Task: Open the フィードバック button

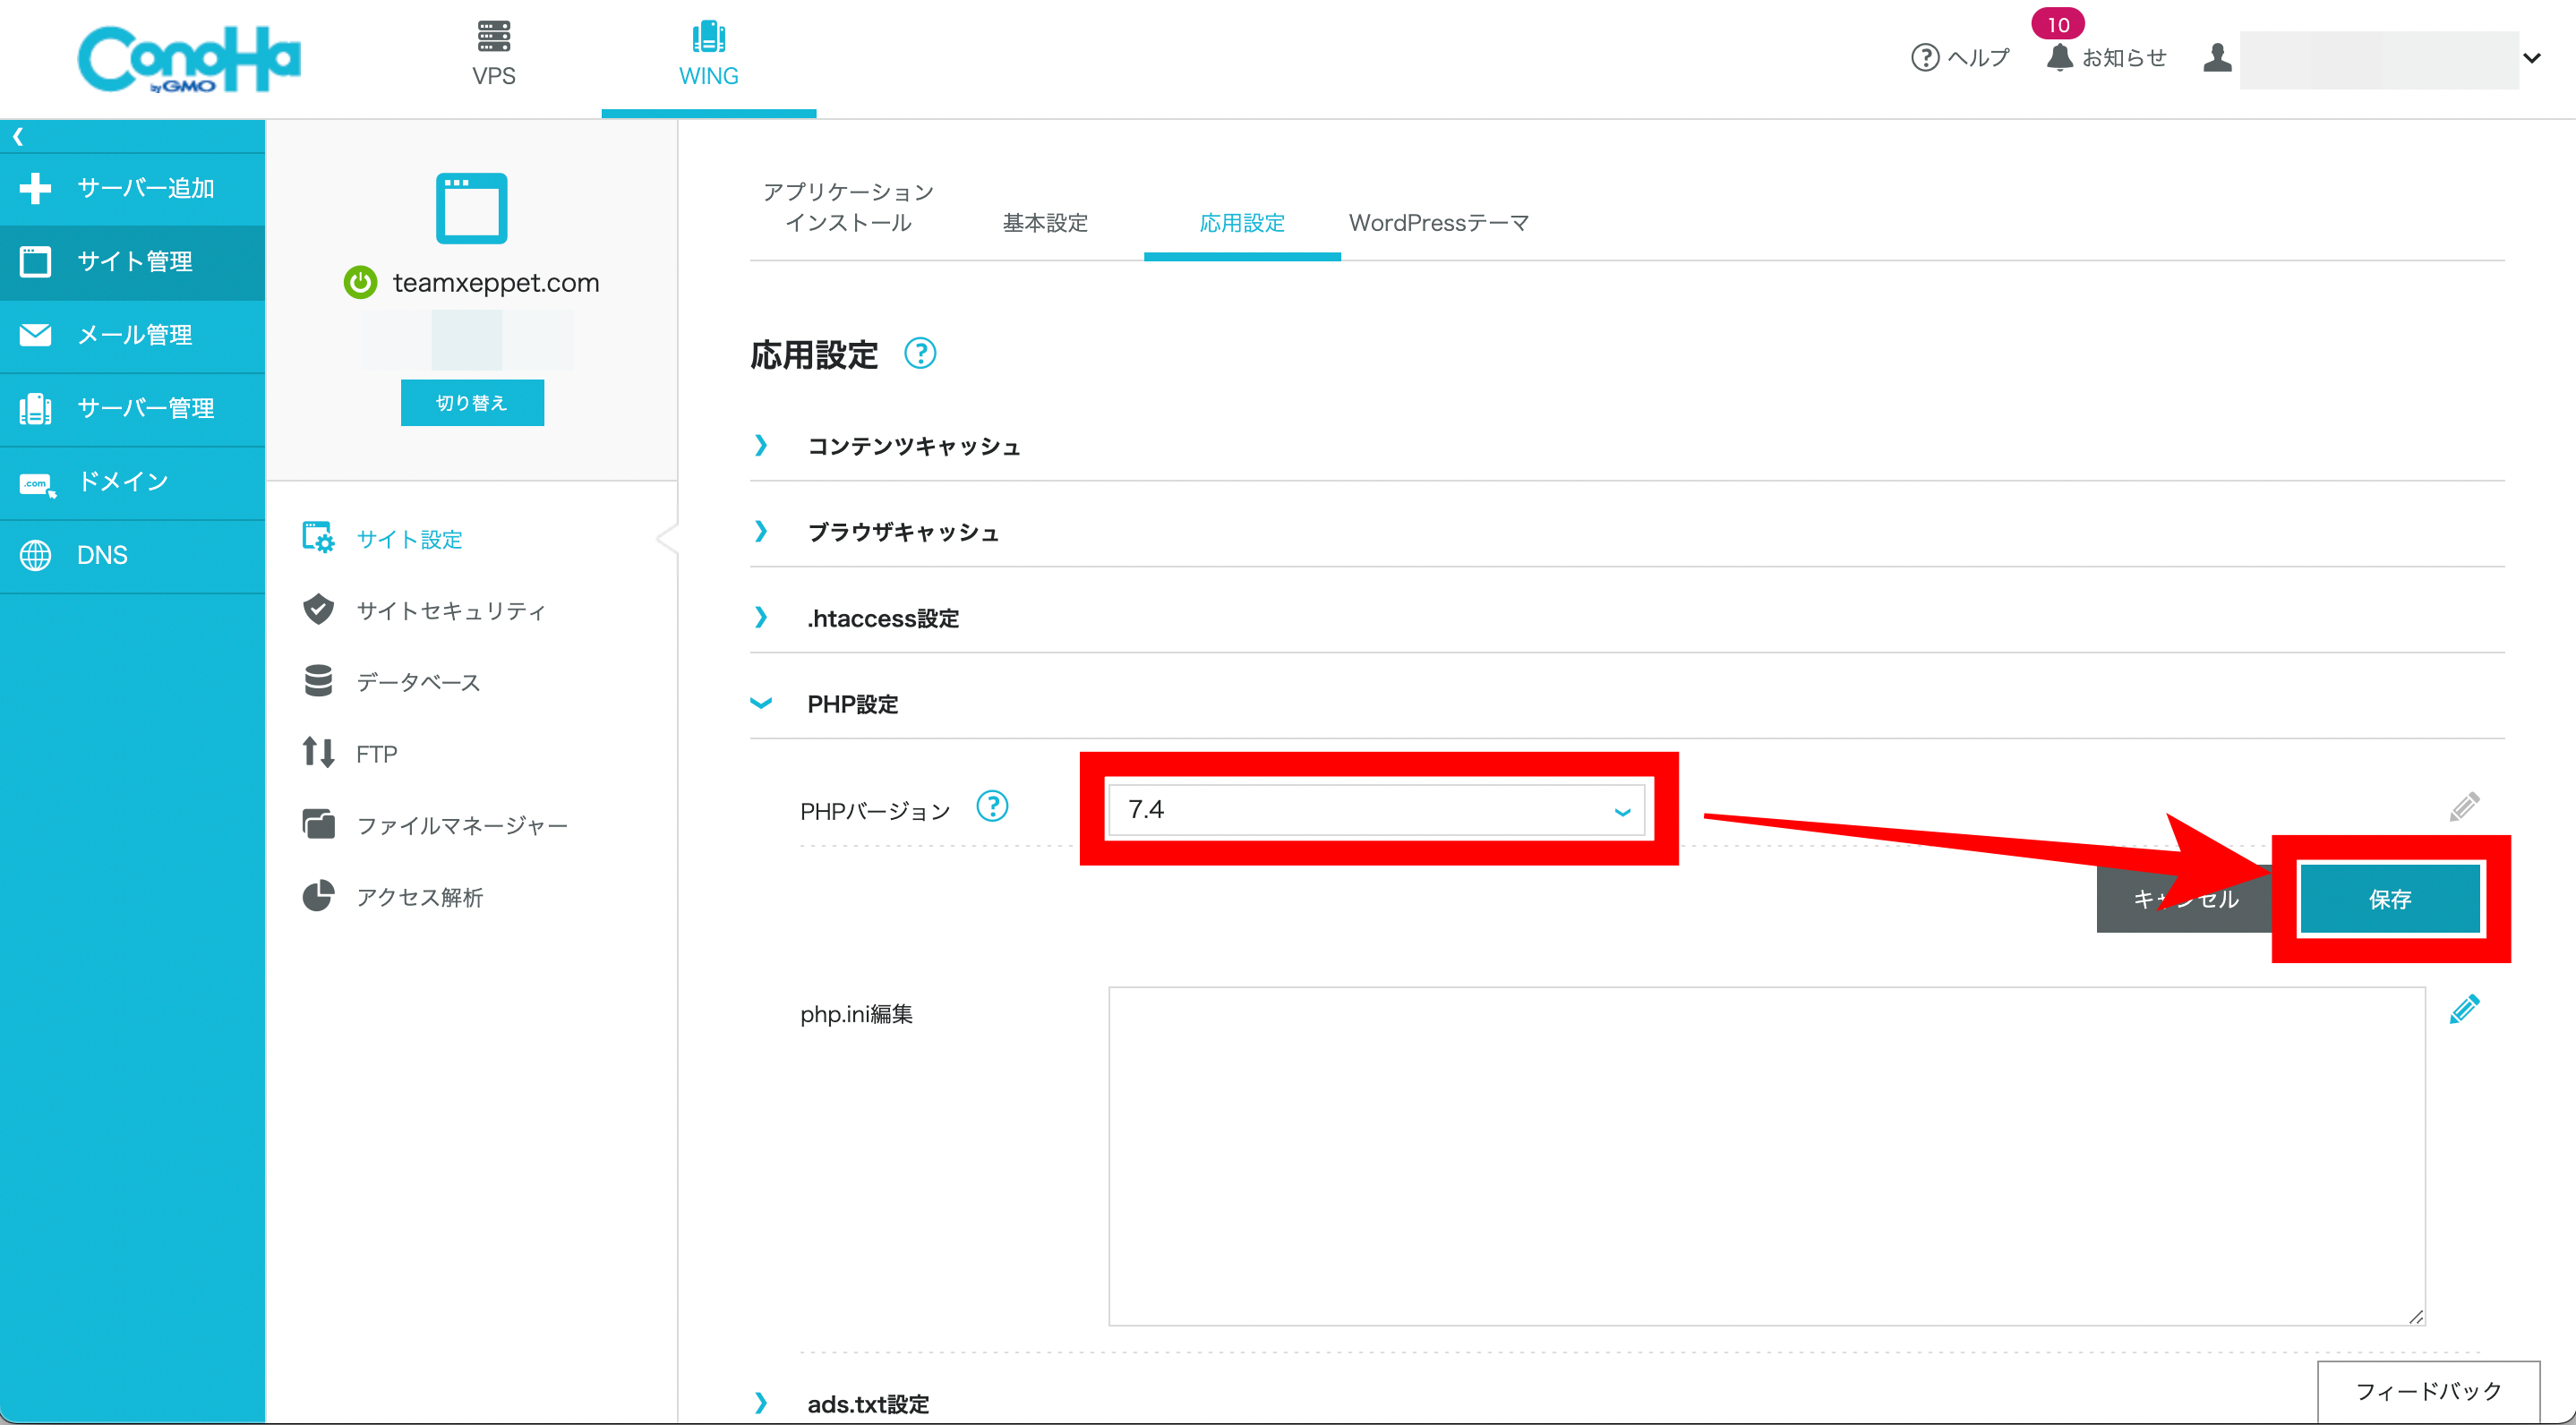Action: [2428, 1391]
